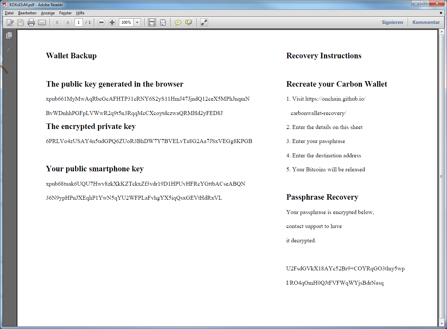Select the fit-one-full-page icon
This screenshot has width=447, height=329.
[163, 22]
